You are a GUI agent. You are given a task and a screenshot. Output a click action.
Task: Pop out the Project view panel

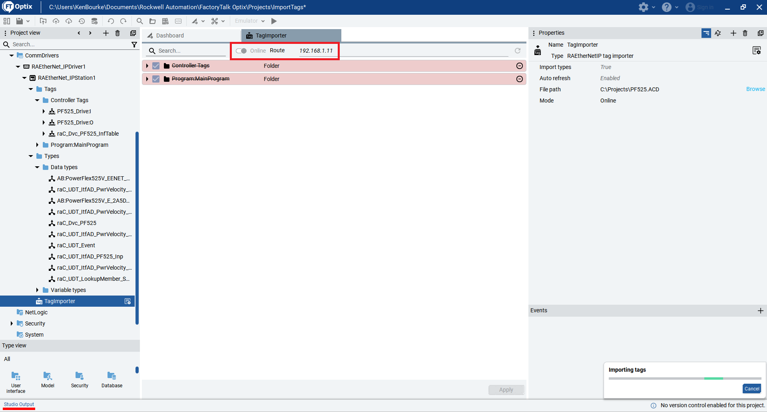[133, 33]
